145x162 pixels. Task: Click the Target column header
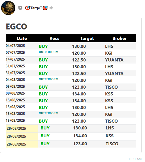(x=87, y=39)
